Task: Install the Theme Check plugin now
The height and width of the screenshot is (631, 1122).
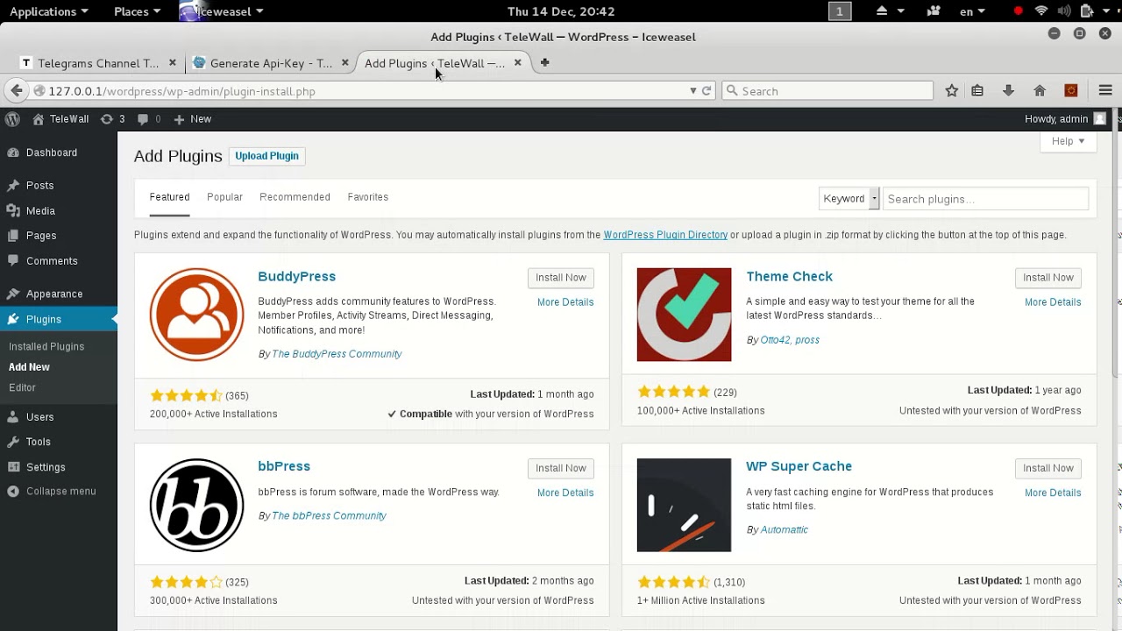Action: coord(1048,277)
